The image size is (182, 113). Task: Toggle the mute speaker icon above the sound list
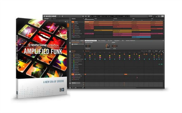click(x=72, y=53)
